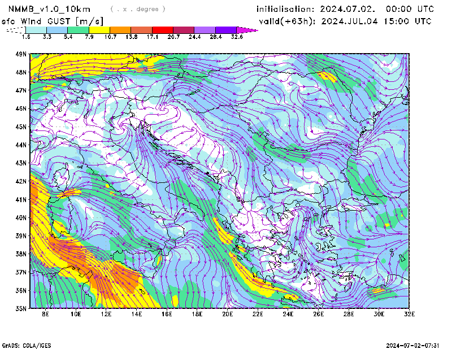This screenshot has width=452, height=349.
Task: Click the 20E longitude axis label
Action: pyautogui.click(x=228, y=313)
